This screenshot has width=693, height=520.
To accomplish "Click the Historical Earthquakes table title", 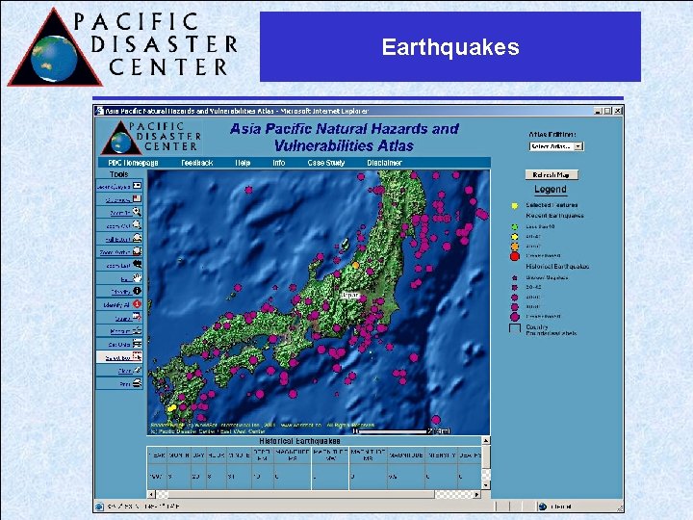I will [x=299, y=441].
